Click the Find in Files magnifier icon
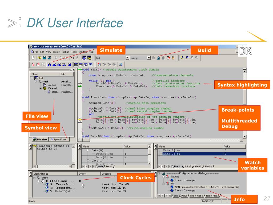273x205 pixels. point(121,65)
